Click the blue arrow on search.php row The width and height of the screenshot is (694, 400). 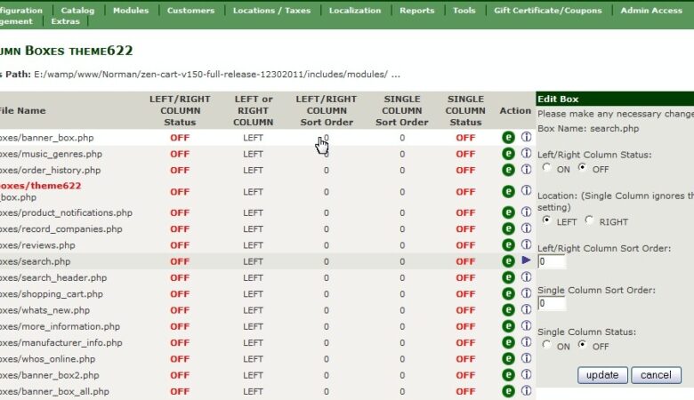click(x=526, y=260)
